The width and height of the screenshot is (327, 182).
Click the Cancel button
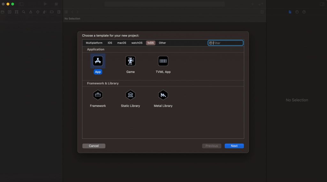[x=94, y=146]
